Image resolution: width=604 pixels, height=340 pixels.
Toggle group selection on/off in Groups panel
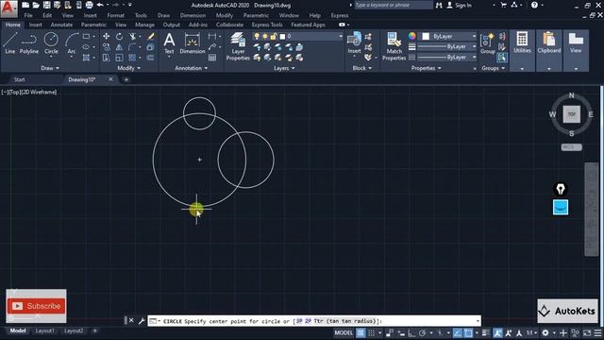(x=502, y=58)
